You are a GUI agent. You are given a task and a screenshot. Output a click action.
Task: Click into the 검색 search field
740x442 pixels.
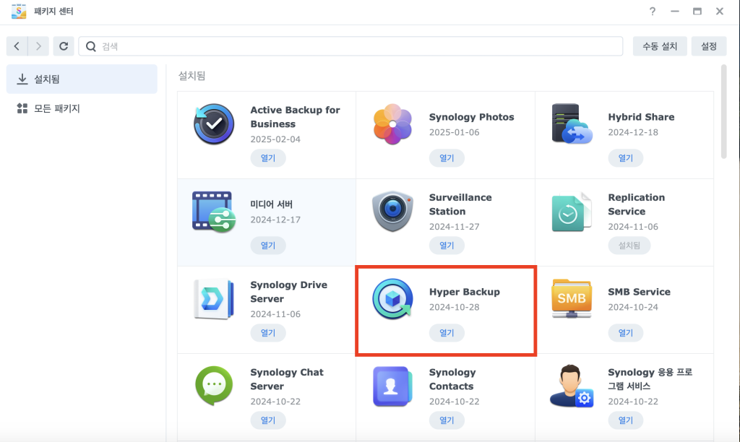(x=350, y=46)
